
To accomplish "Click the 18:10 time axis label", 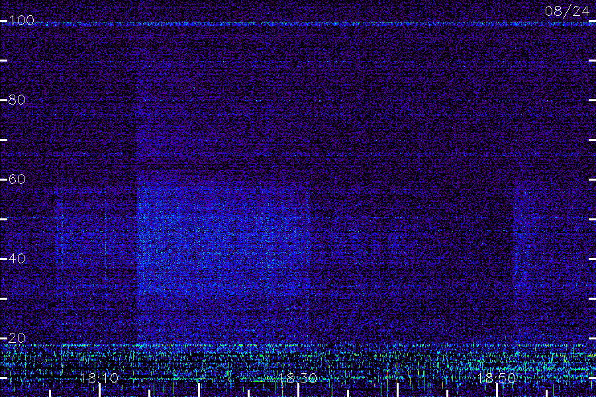I will (99, 378).
